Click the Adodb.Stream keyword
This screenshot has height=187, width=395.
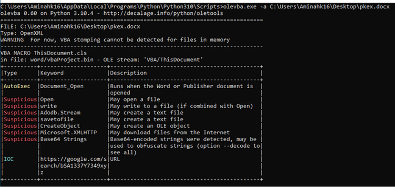(60, 113)
